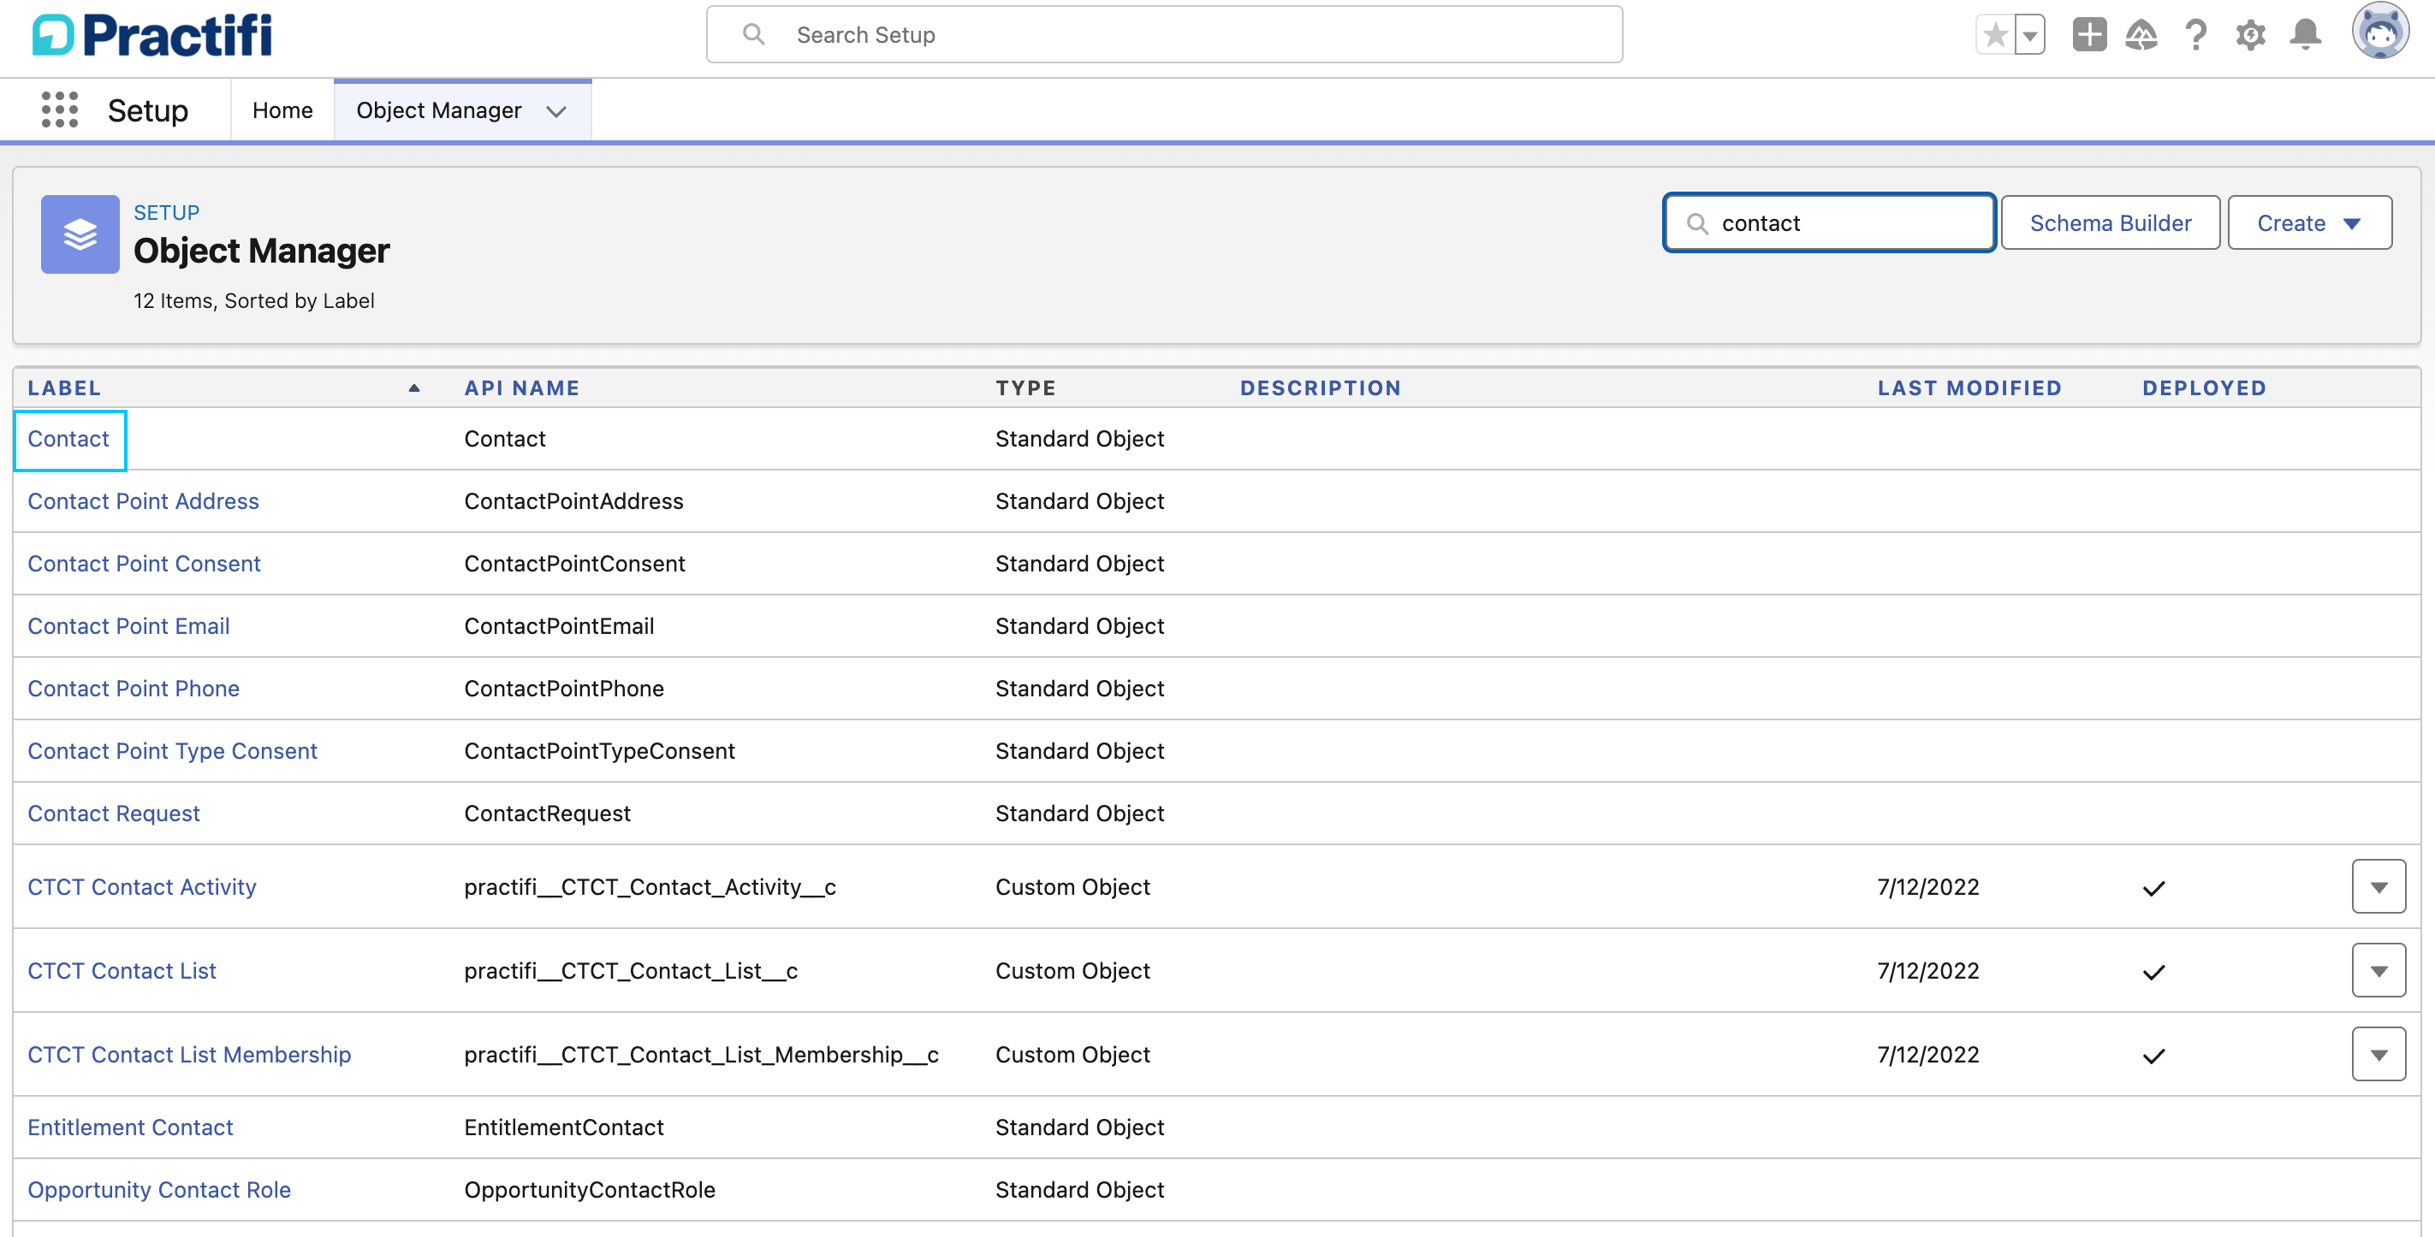Open CTCT Contact Activity object

(x=142, y=886)
